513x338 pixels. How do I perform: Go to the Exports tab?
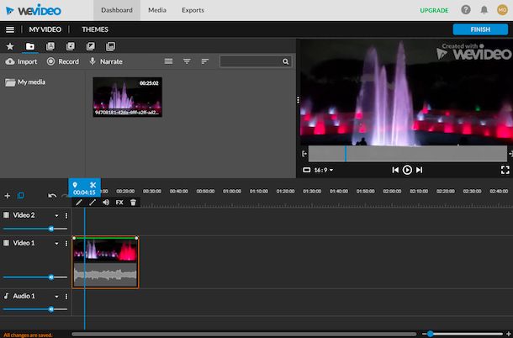point(193,10)
